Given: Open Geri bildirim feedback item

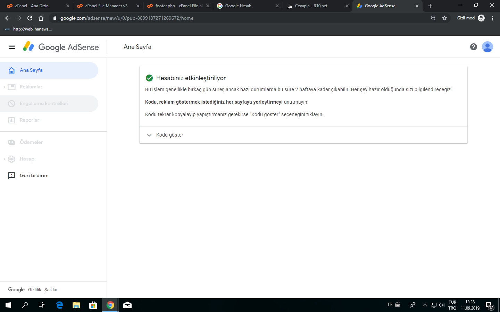Looking at the screenshot, I should point(49,176).
